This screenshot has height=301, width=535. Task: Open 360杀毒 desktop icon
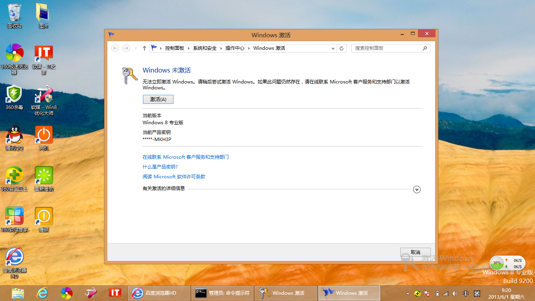tap(14, 97)
